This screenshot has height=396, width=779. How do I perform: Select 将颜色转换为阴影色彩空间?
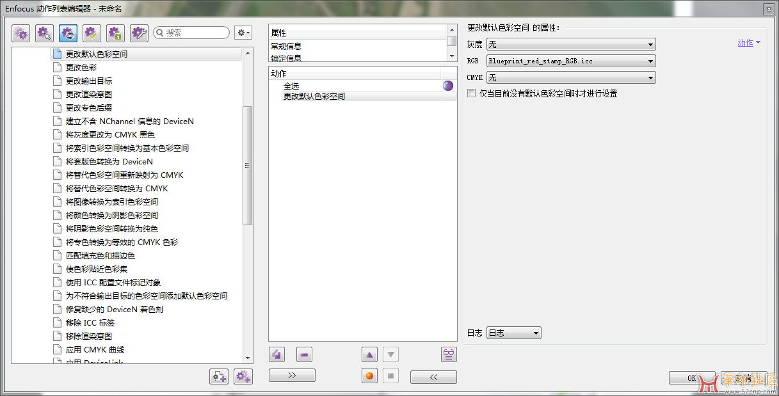point(112,215)
